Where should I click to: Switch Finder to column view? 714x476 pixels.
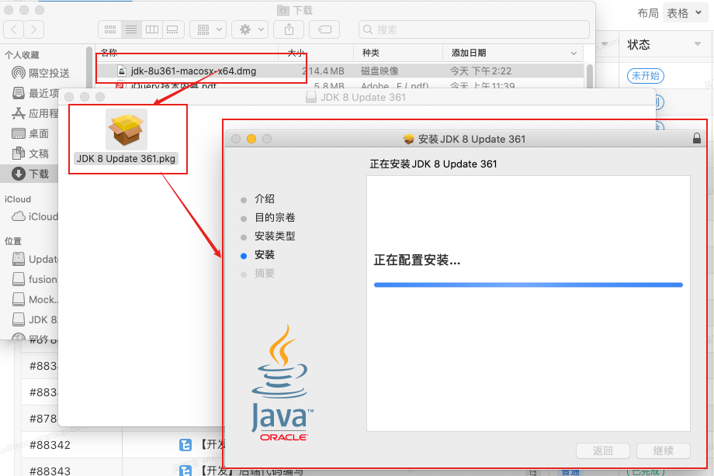click(152, 29)
